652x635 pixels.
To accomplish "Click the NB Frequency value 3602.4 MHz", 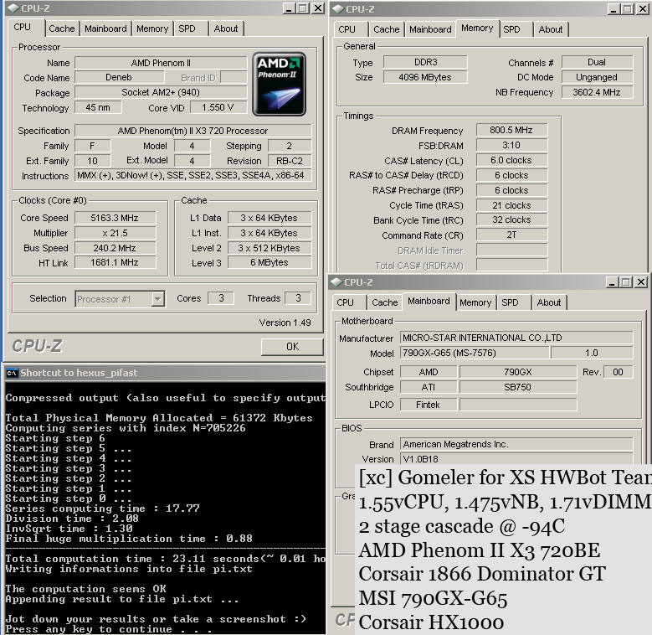I will (x=597, y=92).
